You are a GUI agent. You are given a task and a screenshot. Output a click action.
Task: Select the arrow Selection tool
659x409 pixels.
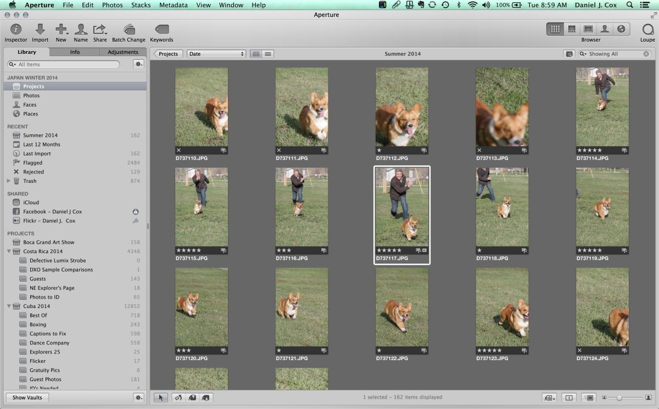coord(161,397)
